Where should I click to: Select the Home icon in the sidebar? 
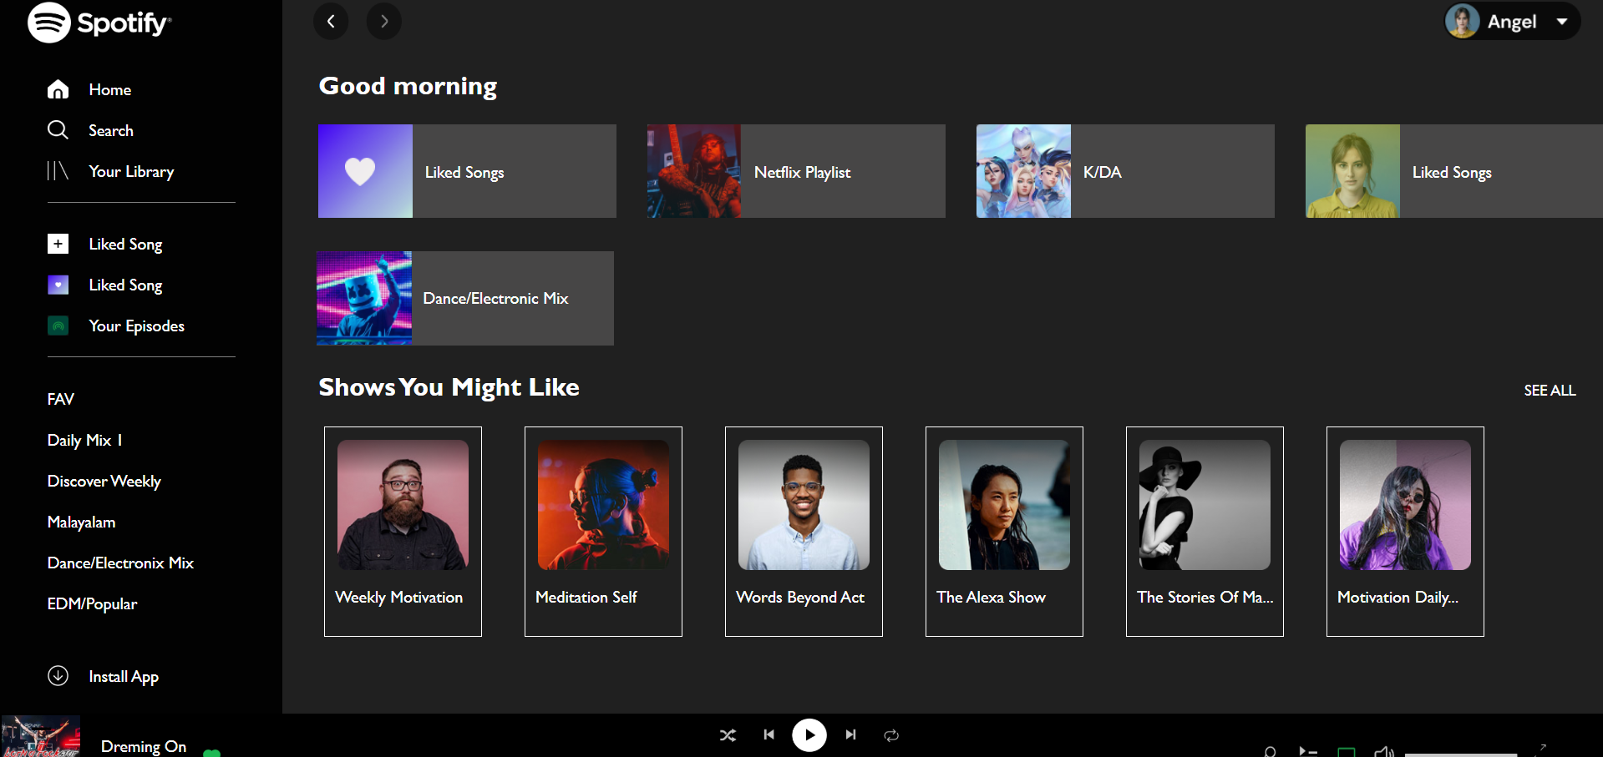point(58,89)
